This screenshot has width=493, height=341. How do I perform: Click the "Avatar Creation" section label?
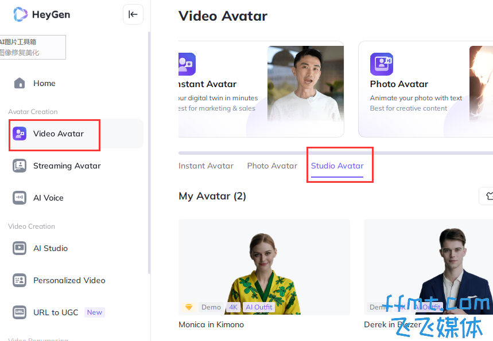tap(33, 112)
